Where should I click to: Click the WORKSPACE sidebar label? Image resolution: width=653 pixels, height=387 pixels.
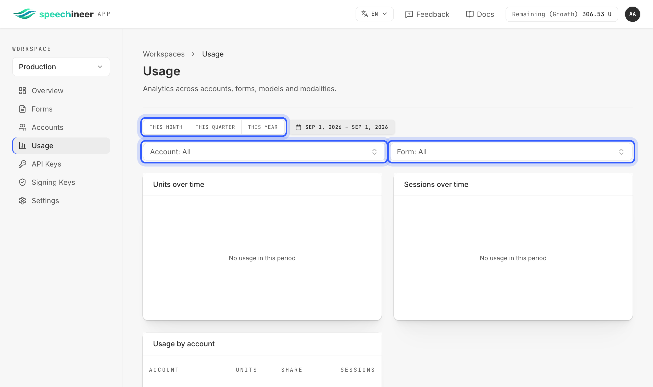(32, 49)
